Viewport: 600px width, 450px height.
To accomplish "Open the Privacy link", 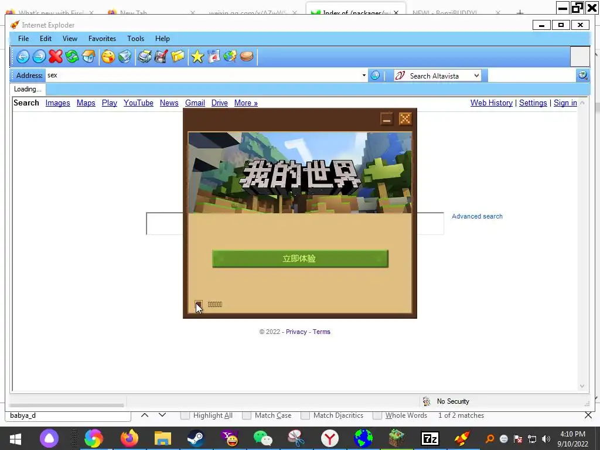I will coord(296,332).
